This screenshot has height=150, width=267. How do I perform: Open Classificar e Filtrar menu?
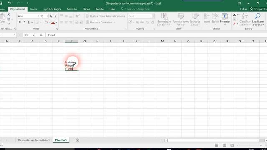[x=245, y=20]
